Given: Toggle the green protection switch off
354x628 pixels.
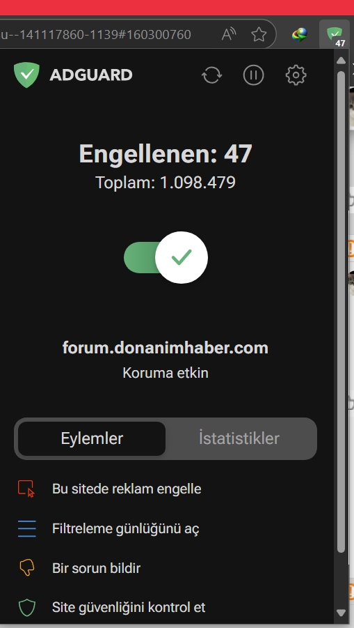Looking at the screenshot, I should [166, 257].
